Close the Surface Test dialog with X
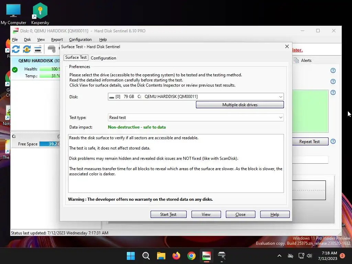The image size is (352, 264). 287,46
